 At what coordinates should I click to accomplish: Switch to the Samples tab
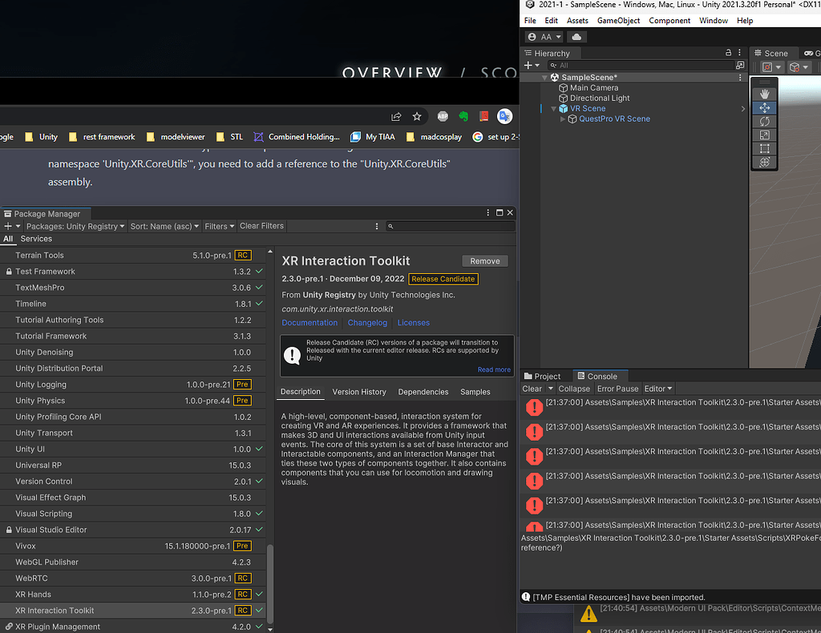click(x=475, y=392)
